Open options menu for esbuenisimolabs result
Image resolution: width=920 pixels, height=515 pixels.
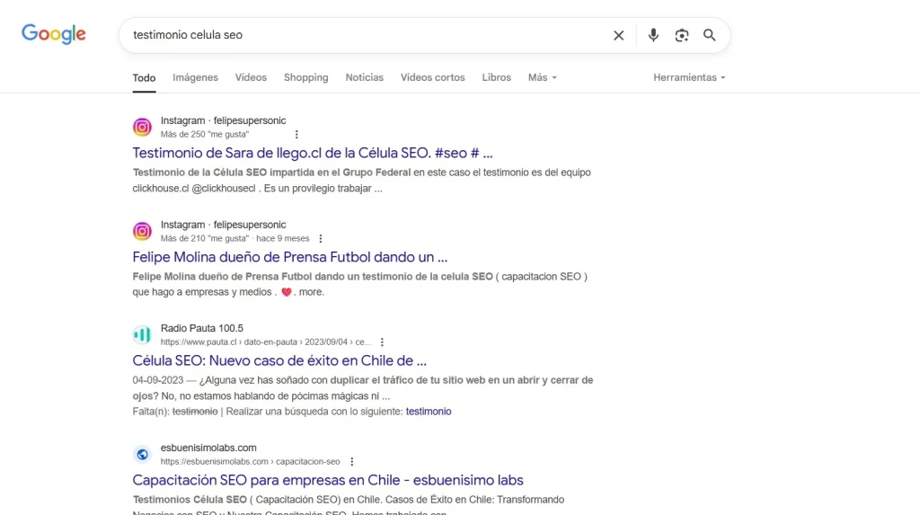click(352, 462)
